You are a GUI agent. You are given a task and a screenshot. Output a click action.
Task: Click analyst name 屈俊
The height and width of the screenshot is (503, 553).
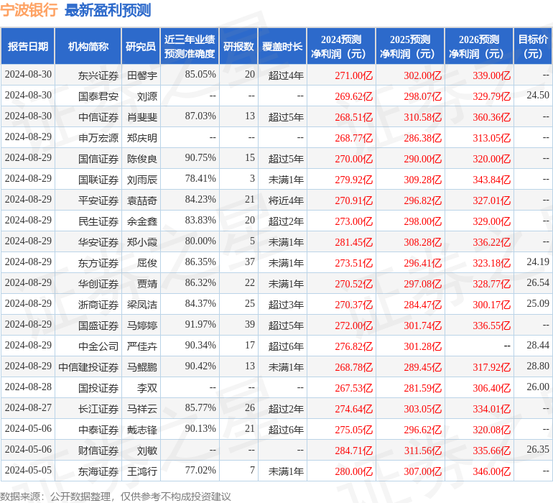pos(147,262)
